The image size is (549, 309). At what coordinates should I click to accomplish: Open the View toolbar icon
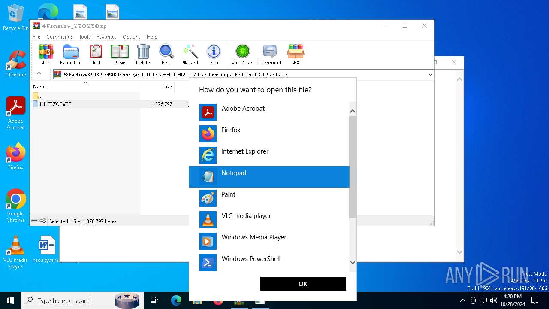click(x=119, y=55)
